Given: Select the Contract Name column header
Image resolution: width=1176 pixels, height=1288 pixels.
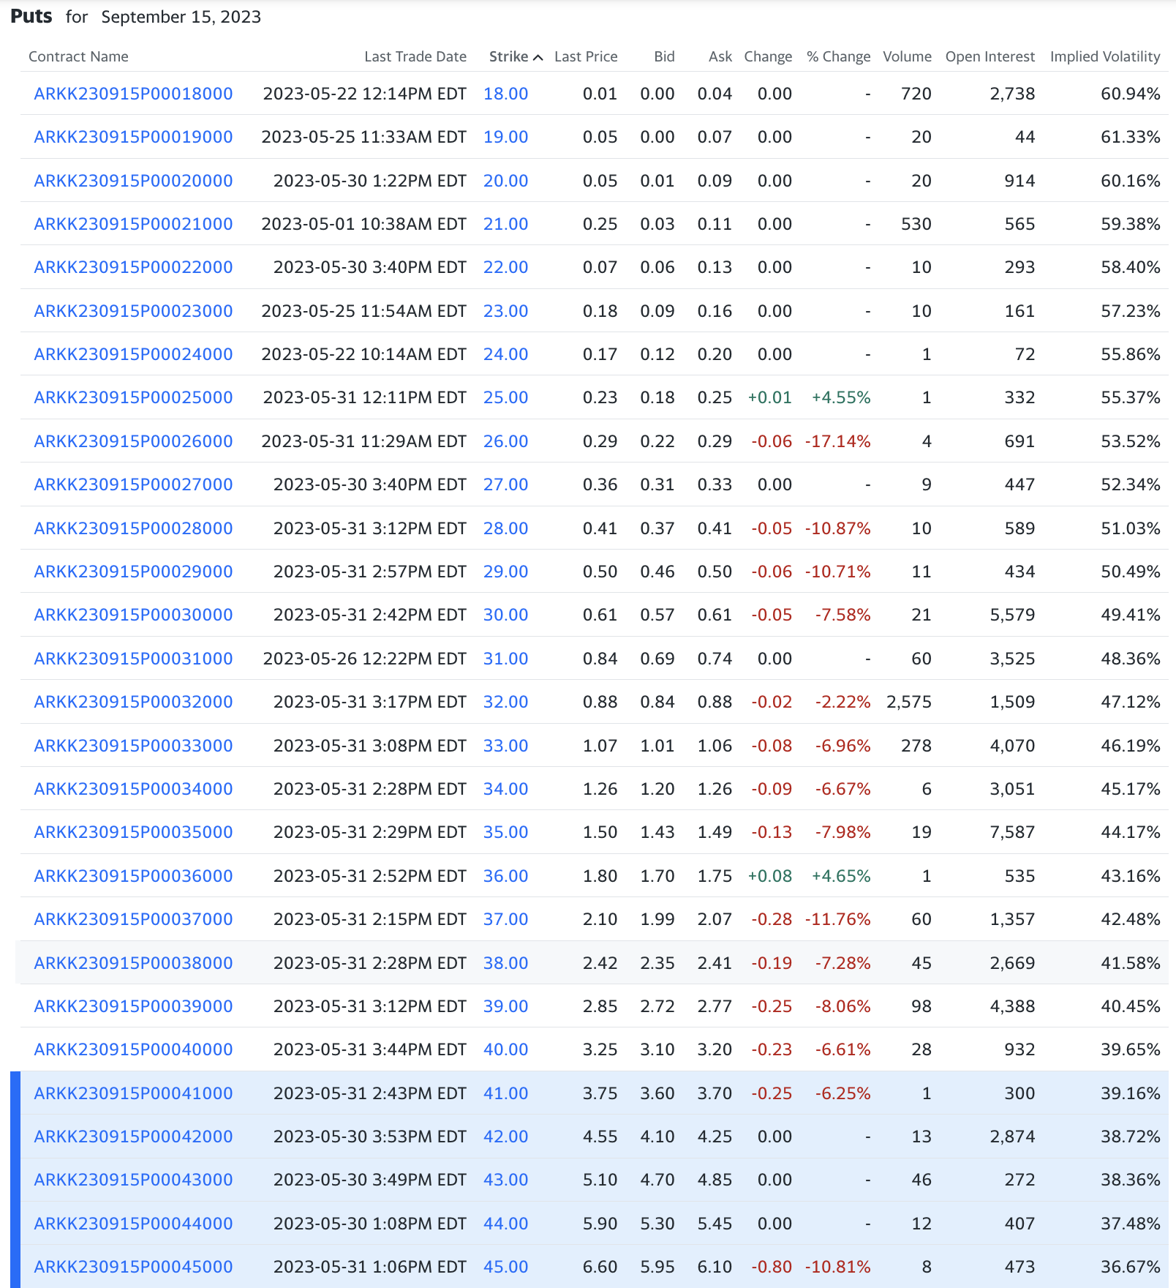Looking at the screenshot, I should pos(78,56).
